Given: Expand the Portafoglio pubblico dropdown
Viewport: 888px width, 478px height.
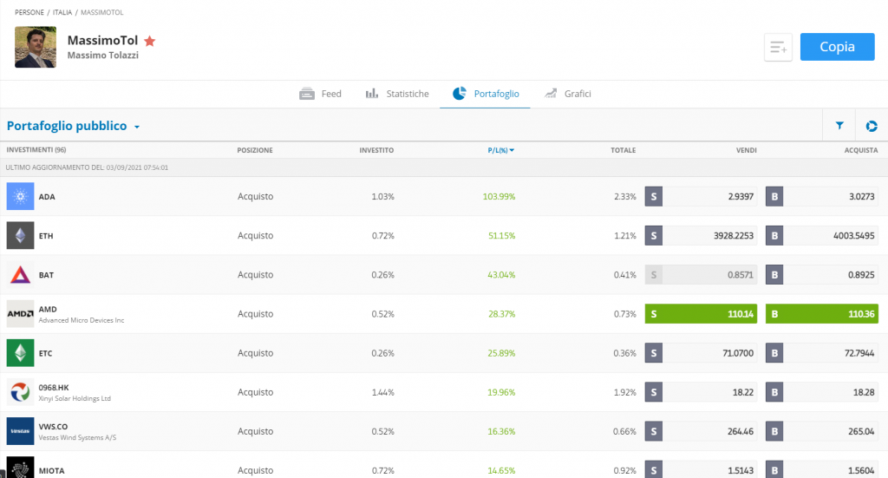Looking at the screenshot, I should (x=73, y=126).
